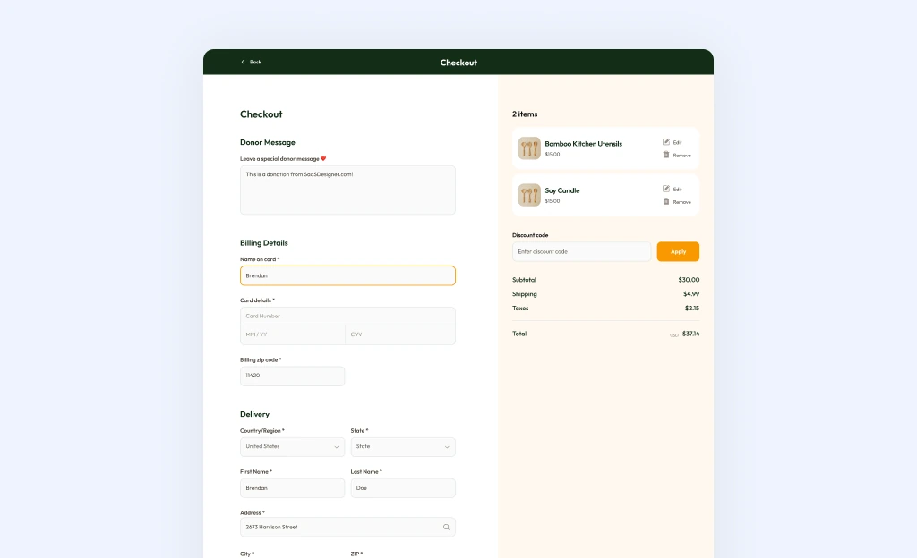
Task: Apply the discount code
Action: point(678,251)
